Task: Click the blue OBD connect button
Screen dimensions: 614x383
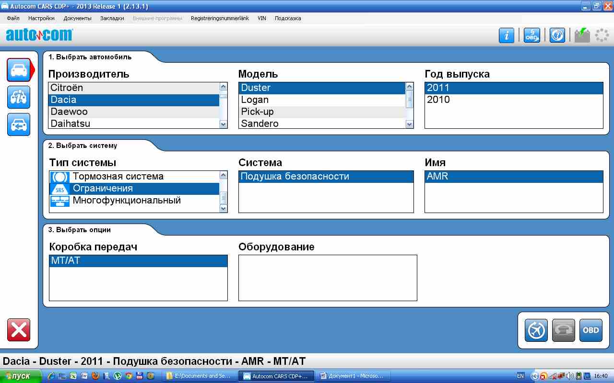Action: pyautogui.click(x=590, y=330)
